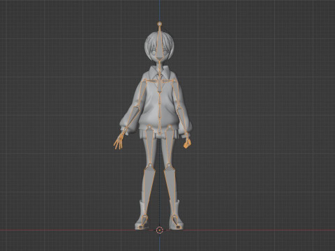Viewport: 335px width, 251px height.
Task: Select the thigh bone on the open-hand side
Action: point(149,146)
